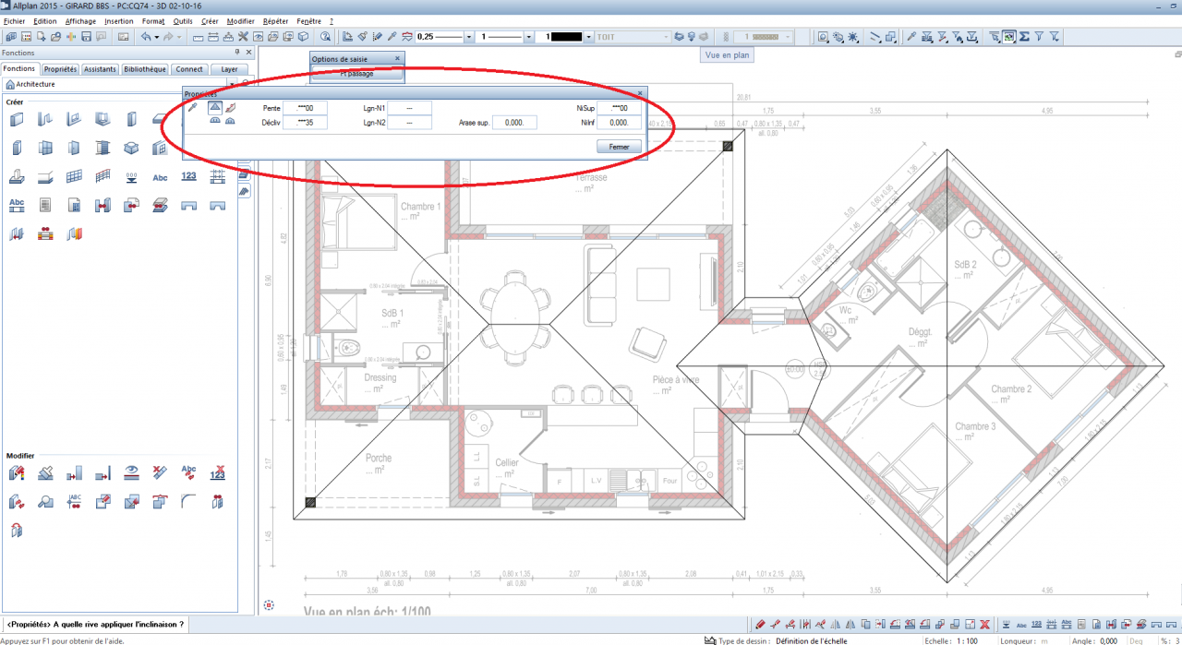
Task: Open the pen thickness 0,25 dropdown
Action: 469,36
